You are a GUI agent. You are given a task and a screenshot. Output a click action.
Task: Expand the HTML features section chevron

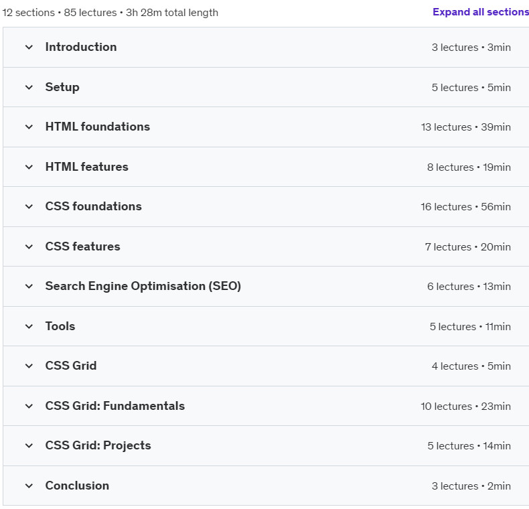(29, 167)
